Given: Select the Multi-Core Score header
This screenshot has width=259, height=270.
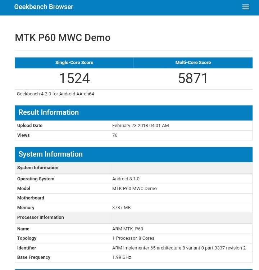Looking at the screenshot, I should [193, 63].
